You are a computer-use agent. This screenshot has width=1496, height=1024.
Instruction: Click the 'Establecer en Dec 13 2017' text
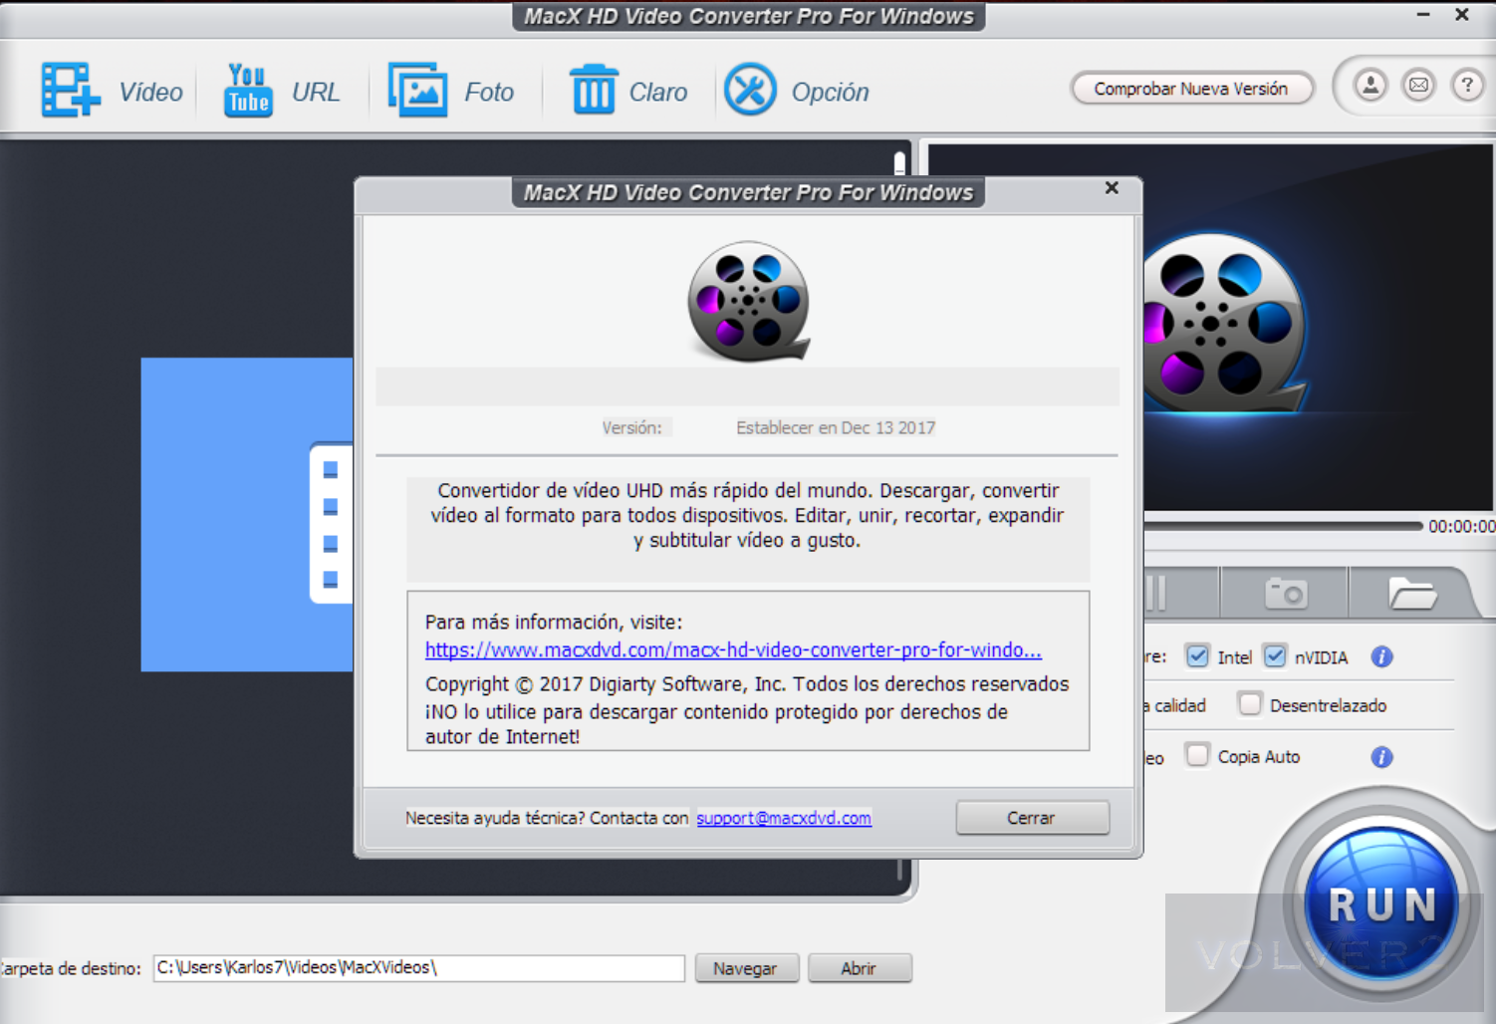pos(836,428)
